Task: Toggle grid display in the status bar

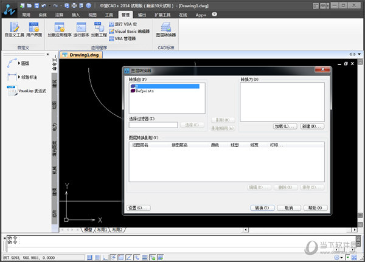Action: tap(97, 257)
